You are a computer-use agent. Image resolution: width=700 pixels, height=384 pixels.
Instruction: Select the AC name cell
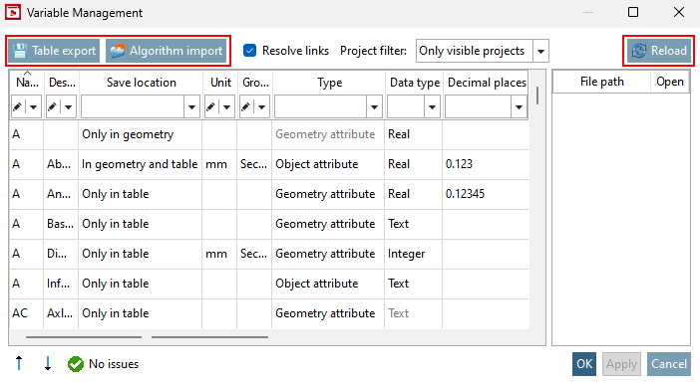coord(27,313)
